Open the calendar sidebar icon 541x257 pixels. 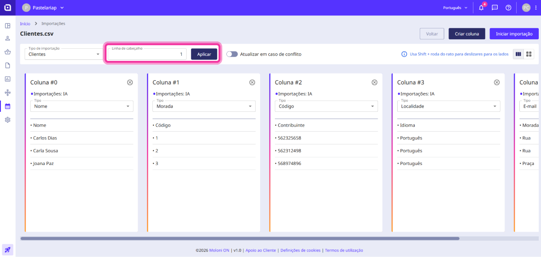coord(8,106)
